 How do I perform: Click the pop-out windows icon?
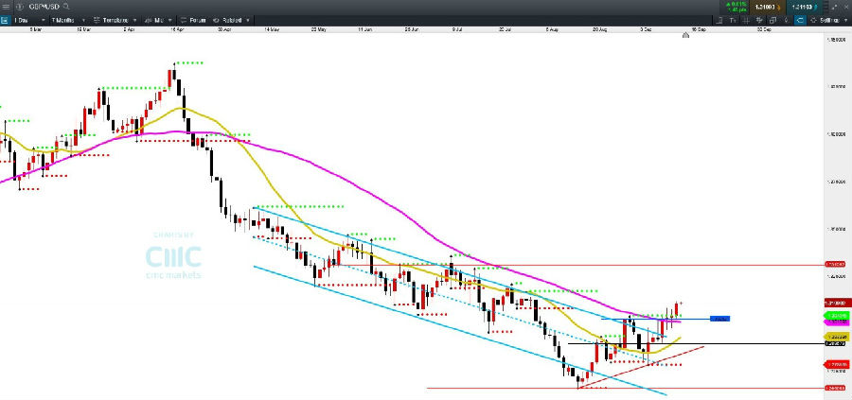(x=772, y=20)
